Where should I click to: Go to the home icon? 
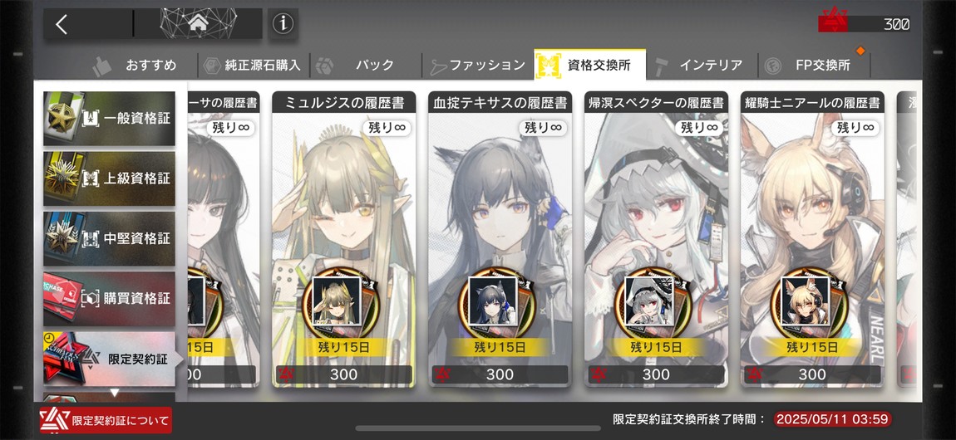(198, 24)
